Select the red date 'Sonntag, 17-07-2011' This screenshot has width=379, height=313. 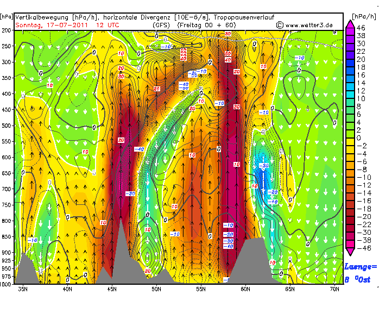coord(52,25)
